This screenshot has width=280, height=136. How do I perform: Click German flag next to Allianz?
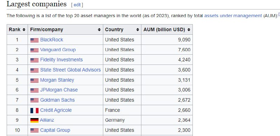(x=34, y=120)
